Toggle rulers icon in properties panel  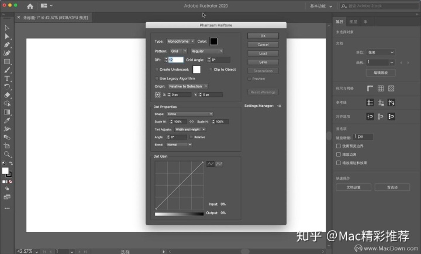pos(370,88)
